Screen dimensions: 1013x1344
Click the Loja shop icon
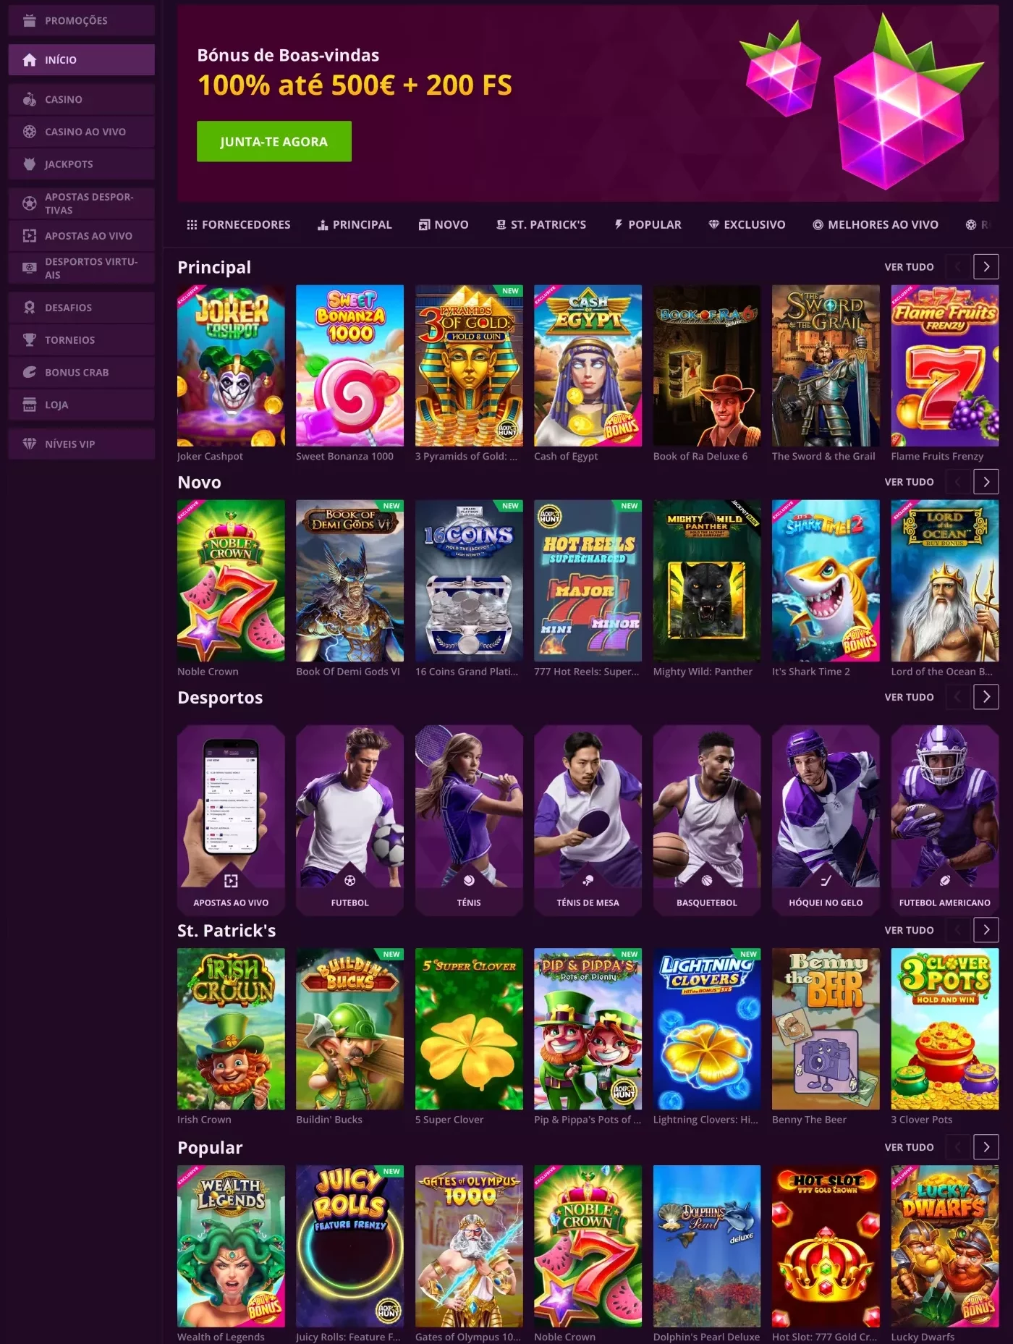(x=29, y=405)
